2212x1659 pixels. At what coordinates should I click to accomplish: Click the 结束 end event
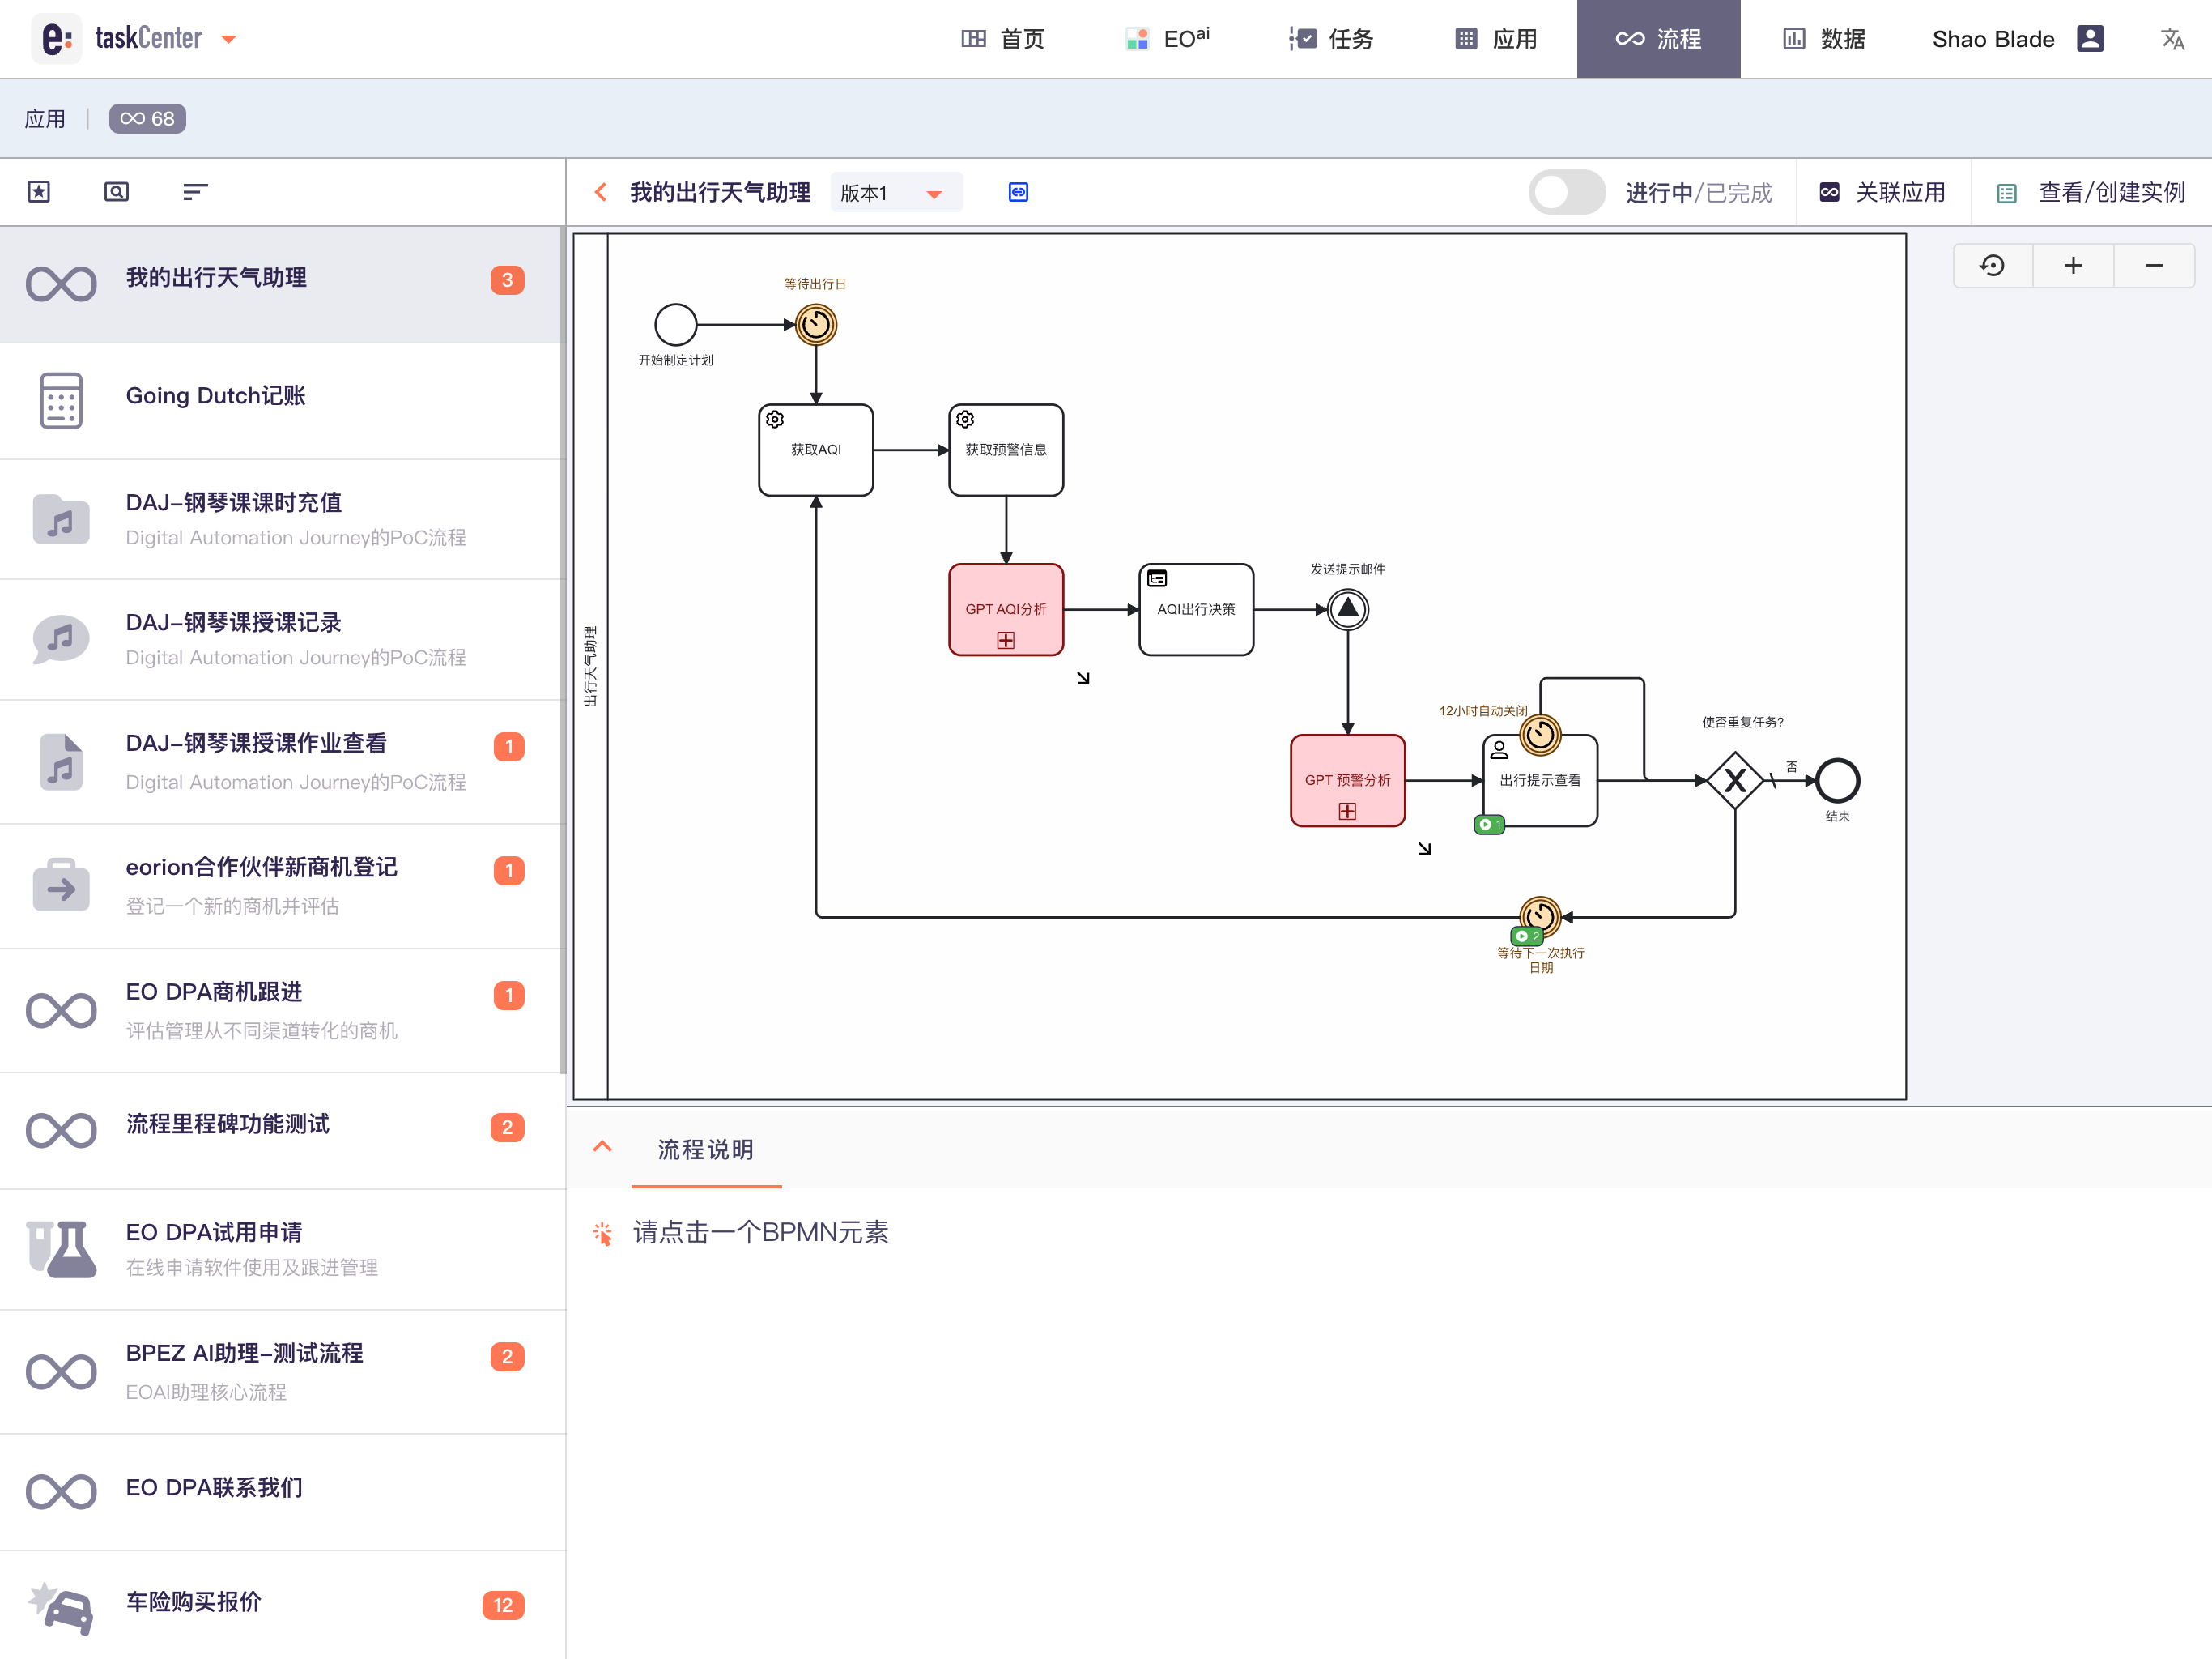pyautogui.click(x=1838, y=780)
